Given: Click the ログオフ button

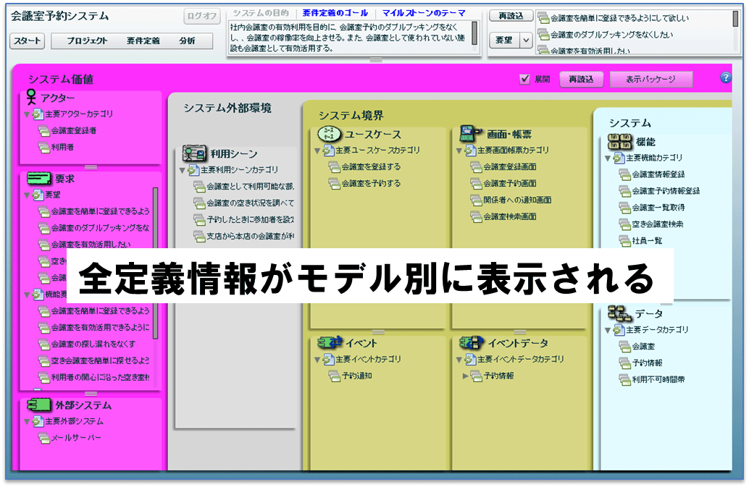Looking at the screenshot, I should point(201,16).
